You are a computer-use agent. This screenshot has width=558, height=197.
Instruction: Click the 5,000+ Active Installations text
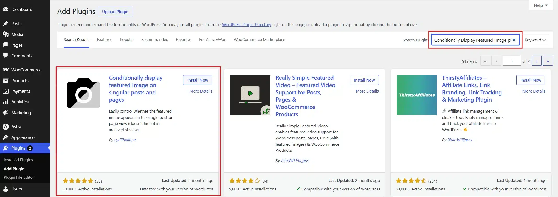point(252,189)
